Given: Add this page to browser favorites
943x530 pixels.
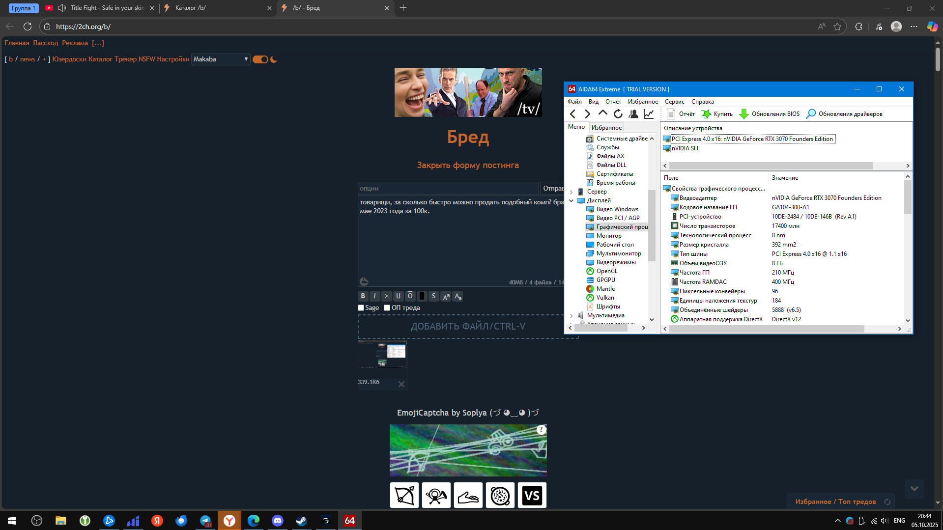Looking at the screenshot, I should [837, 27].
